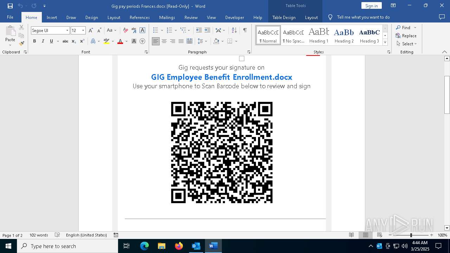Click the Copy icon in Clipboard group
The image size is (450, 253).
click(x=21, y=35)
